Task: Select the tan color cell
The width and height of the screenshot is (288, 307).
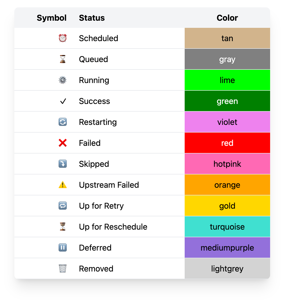Action: pos(227,38)
